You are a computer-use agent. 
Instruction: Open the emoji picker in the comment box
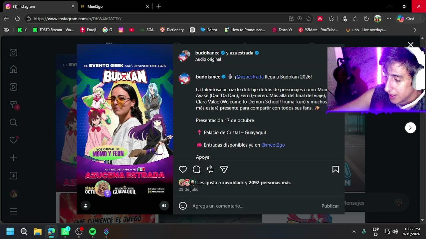pyautogui.click(x=183, y=206)
